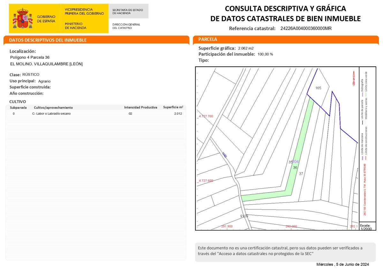Click VICEPRESIDENCIA PRIMERA DEL GOBIERNO text
The width and height of the screenshot is (383, 271).
(84, 12)
